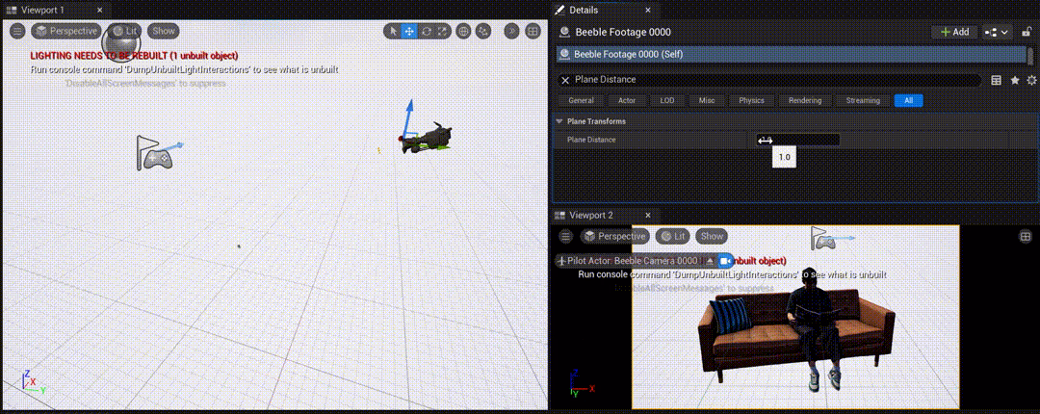Clear the Plane Distance search text
Viewport: 1040px width, 414px height.
coord(565,80)
